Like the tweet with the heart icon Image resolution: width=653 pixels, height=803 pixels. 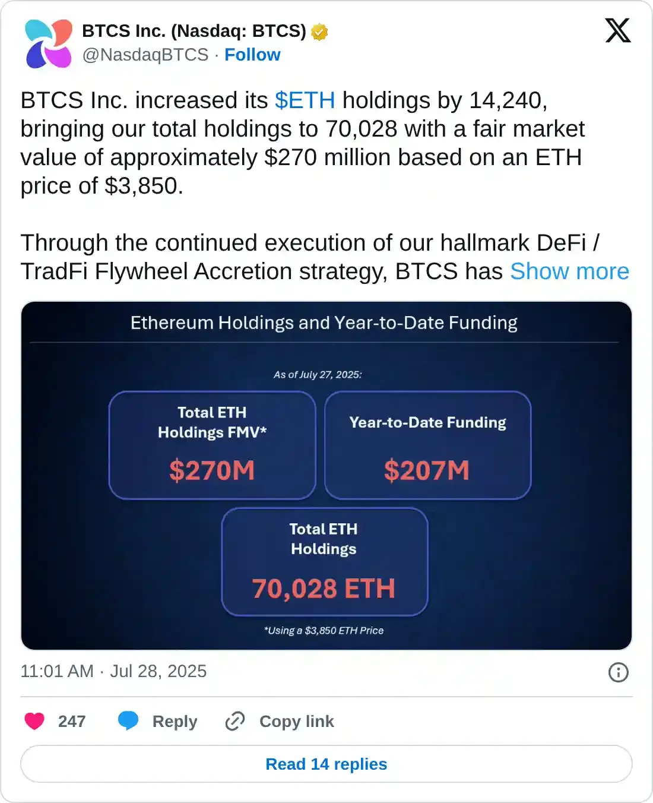point(34,721)
